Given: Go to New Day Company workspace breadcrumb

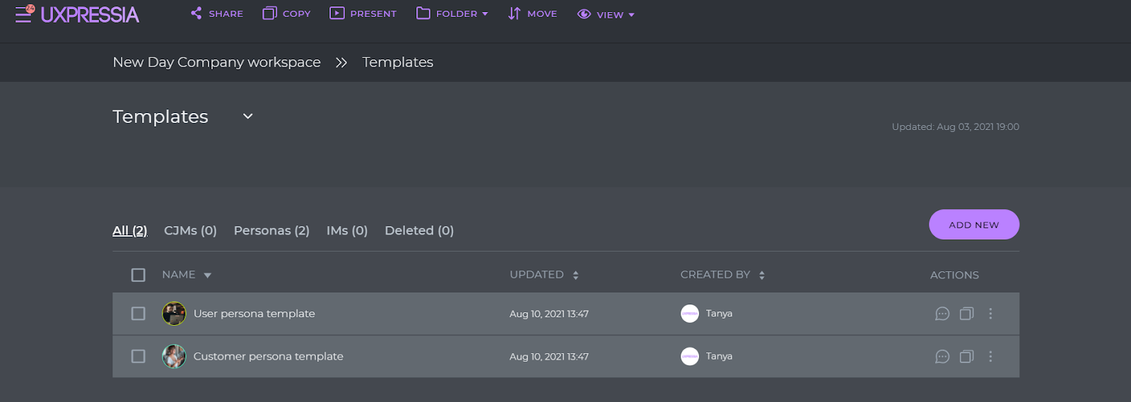Looking at the screenshot, I should 216,62.
